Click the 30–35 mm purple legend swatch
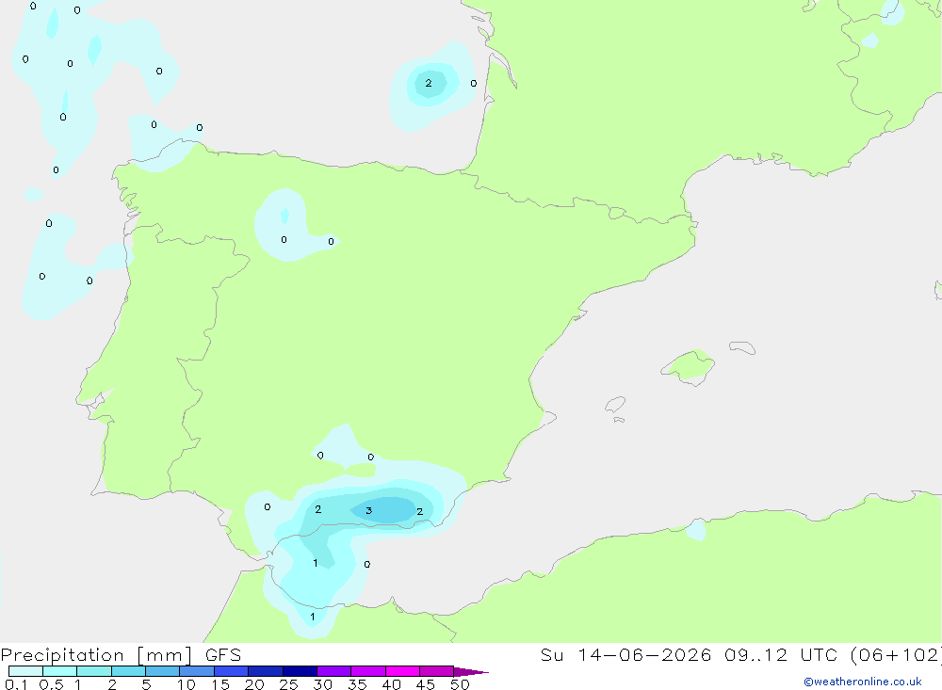This screenshot has width=942, height=690. 334,671
